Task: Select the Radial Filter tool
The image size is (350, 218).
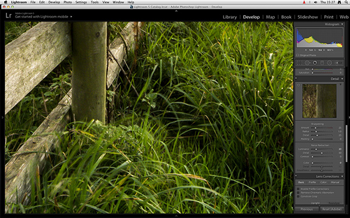Action: pyautogui.click(x=330, y=63)
